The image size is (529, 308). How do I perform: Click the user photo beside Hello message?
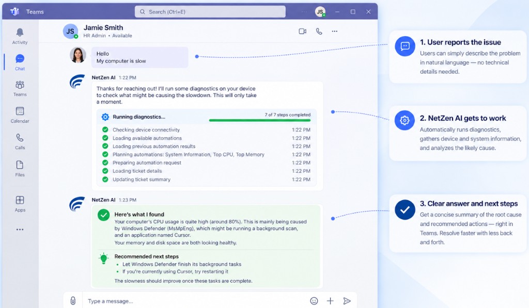pyautogui.click(x=78, y=55)
